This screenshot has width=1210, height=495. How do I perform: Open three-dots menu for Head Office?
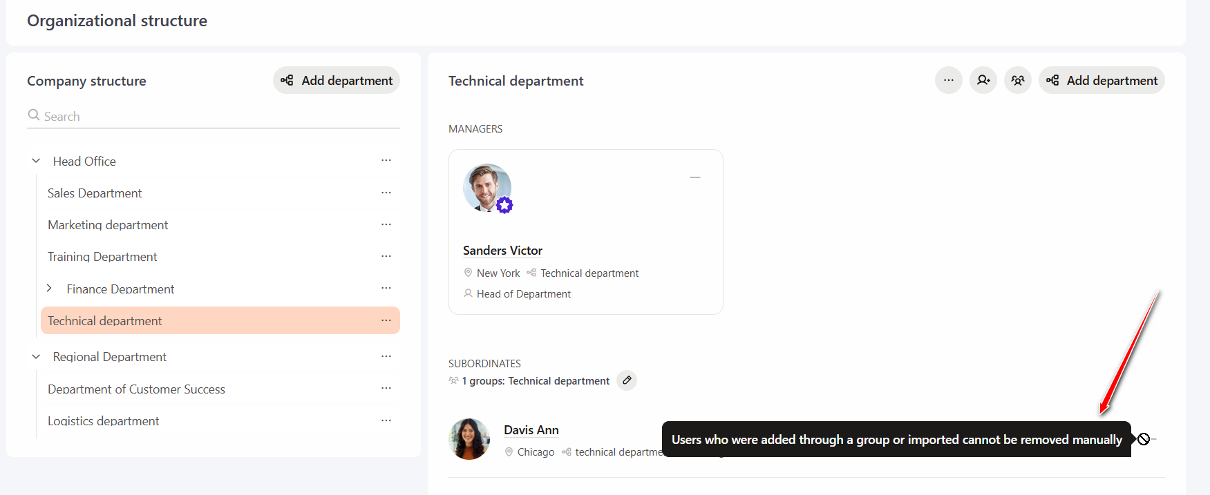pos(386,160)
